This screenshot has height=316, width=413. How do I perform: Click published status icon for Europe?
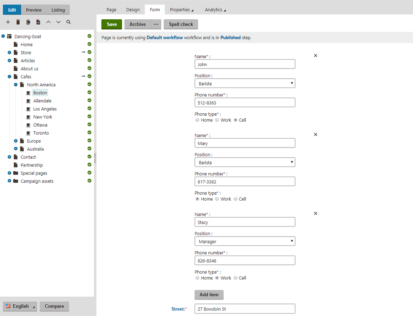click(x=90, y=141)
